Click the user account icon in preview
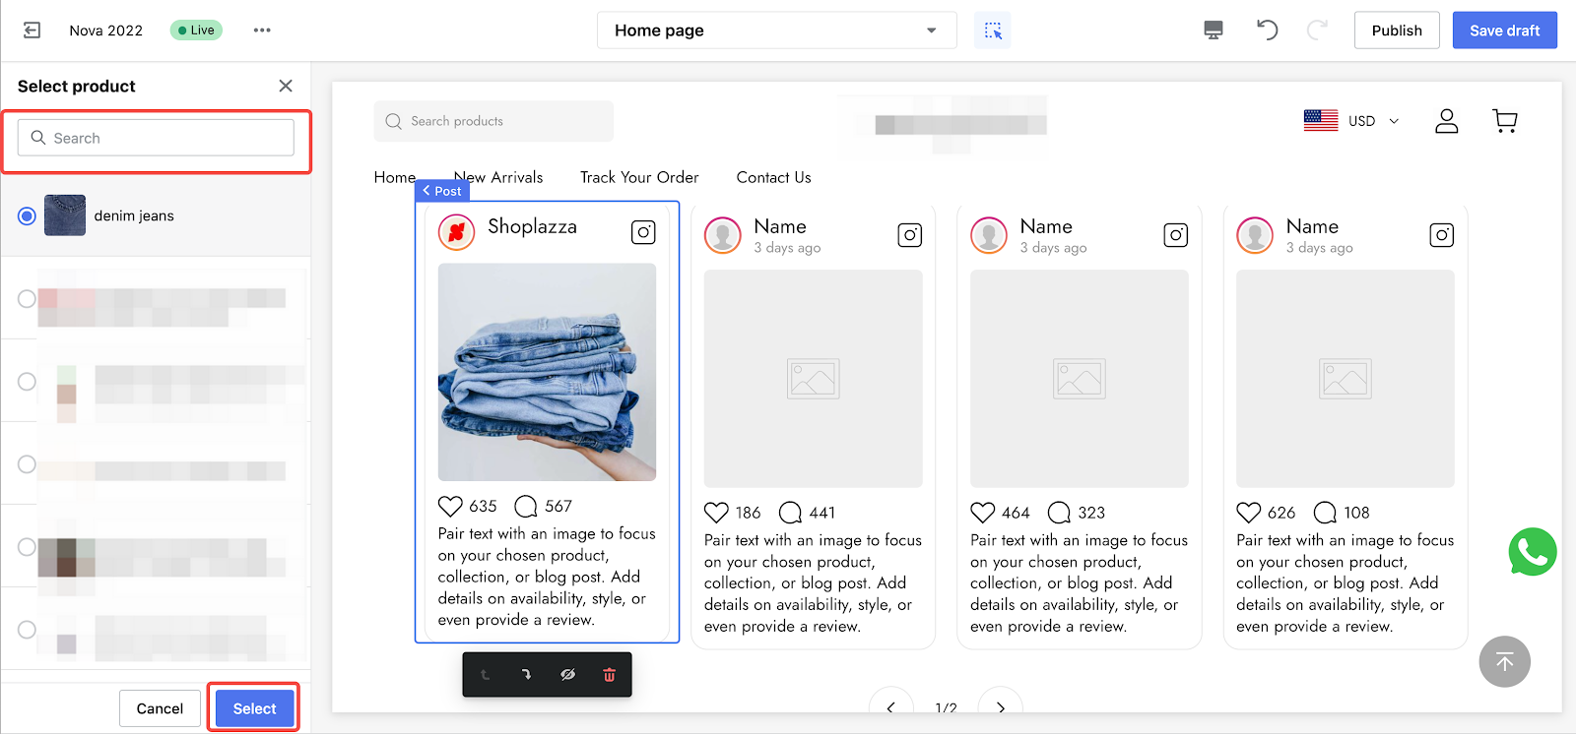The image size is (1576, 734). 1446,121
